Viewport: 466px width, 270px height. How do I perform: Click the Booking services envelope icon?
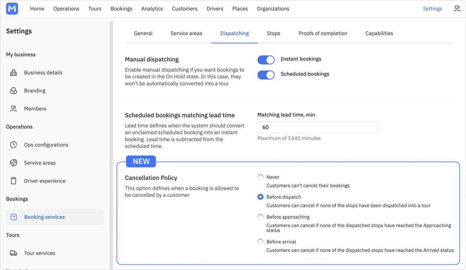point(14,217)
